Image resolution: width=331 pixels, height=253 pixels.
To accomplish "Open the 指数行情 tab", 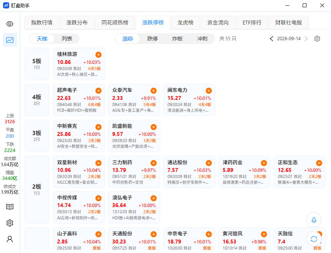I will point(42,23).
